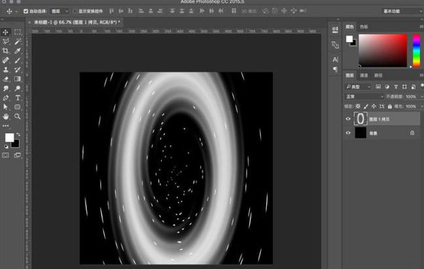Viewport: 424px width, 269px height.
Task: Hide the 图层 1 拷贝 layer
Action: 348,119
